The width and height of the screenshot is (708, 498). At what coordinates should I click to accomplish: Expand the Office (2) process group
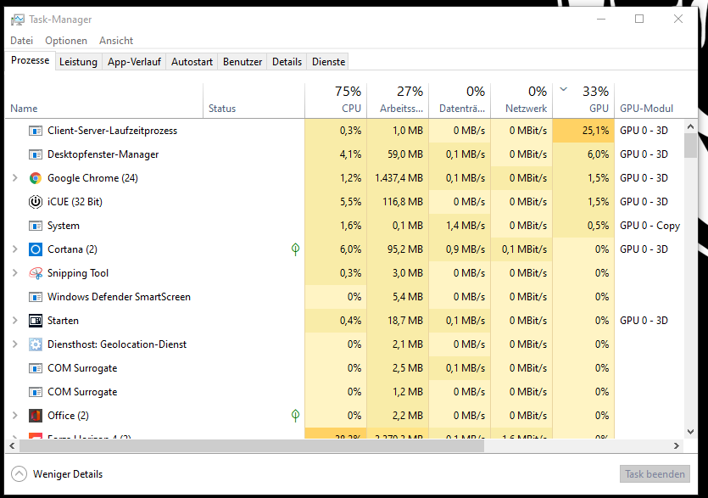coord(15,416)
